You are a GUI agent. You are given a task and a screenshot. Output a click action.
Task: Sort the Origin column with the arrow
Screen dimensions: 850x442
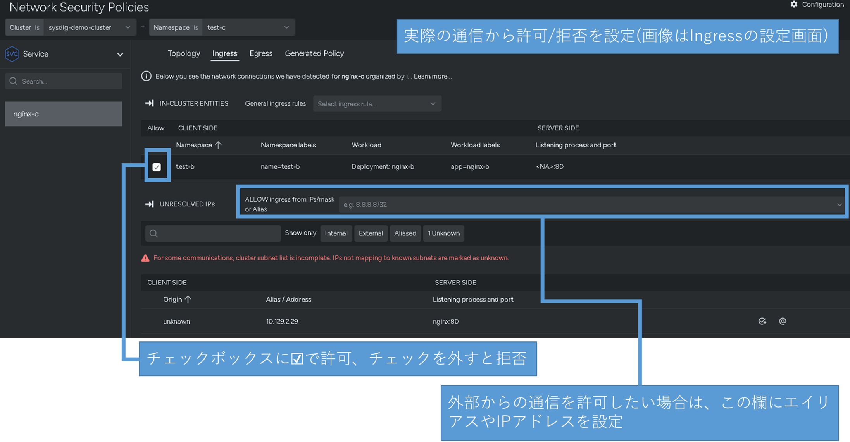point(188,300)
